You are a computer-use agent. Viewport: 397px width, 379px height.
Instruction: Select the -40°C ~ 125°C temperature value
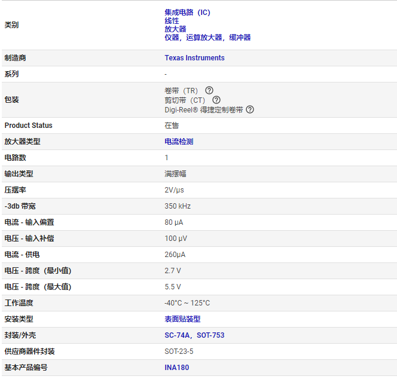tap(187, 303)
